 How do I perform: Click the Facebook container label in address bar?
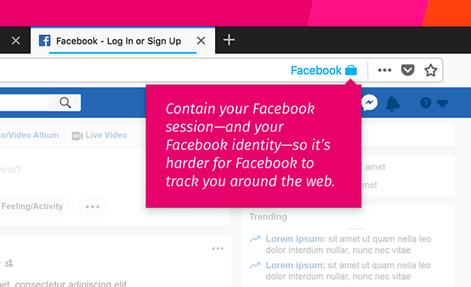click(x=316, y=70)
